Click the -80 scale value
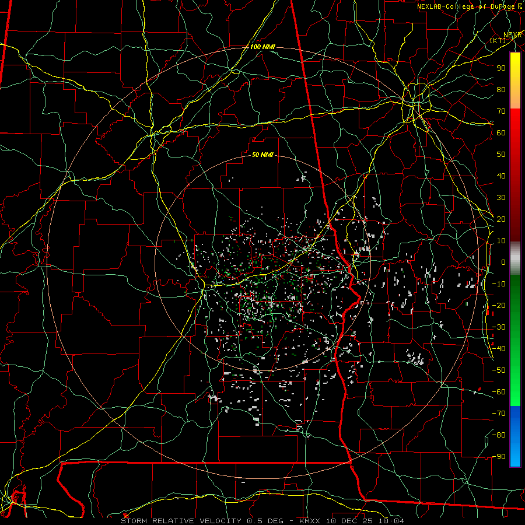This screenshot has height=525, width=525. click(x=499, y=435)
